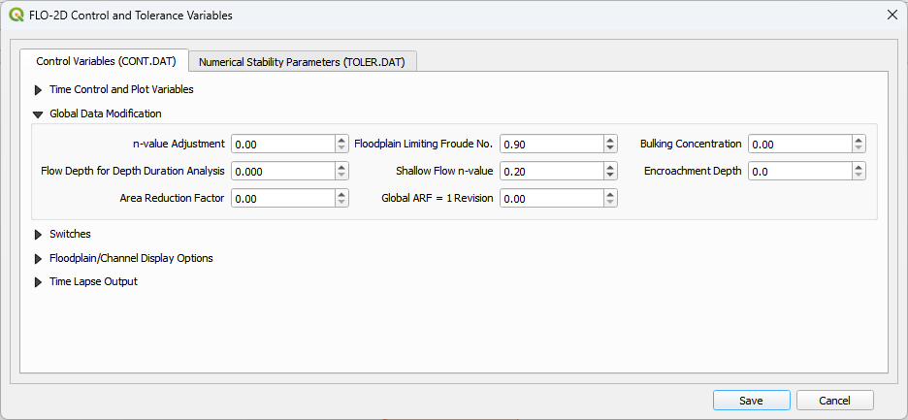This screenshot has width=908, height=420.
Task: Expand Time Control and Plot Variables section
Action: tap(38, 89)
